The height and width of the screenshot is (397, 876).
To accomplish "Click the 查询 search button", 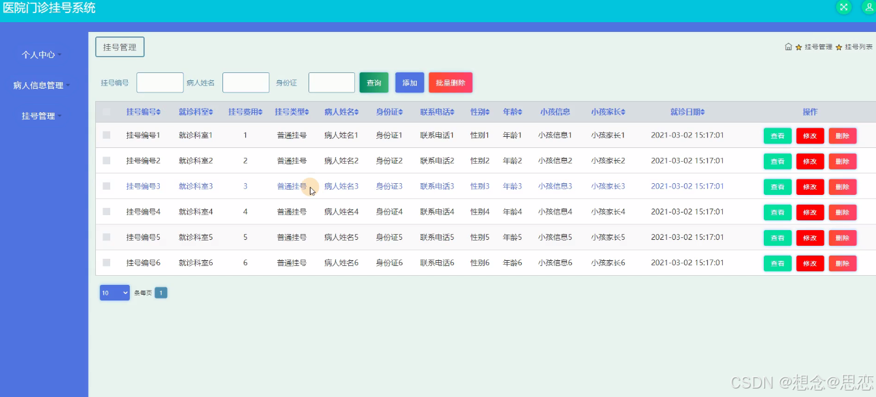I will pos(374,83).
